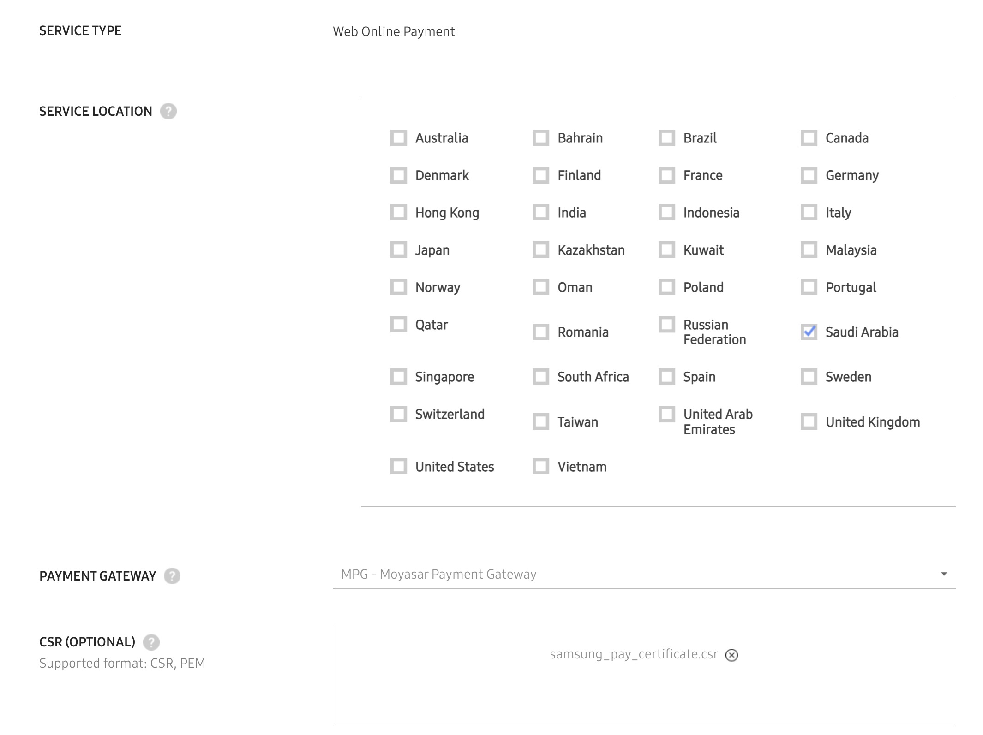Check the Australia checkbox

point(398,138)
